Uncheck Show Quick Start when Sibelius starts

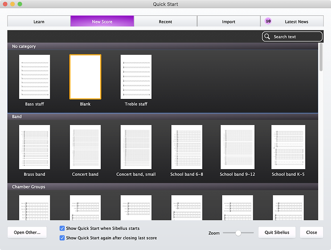62,228
